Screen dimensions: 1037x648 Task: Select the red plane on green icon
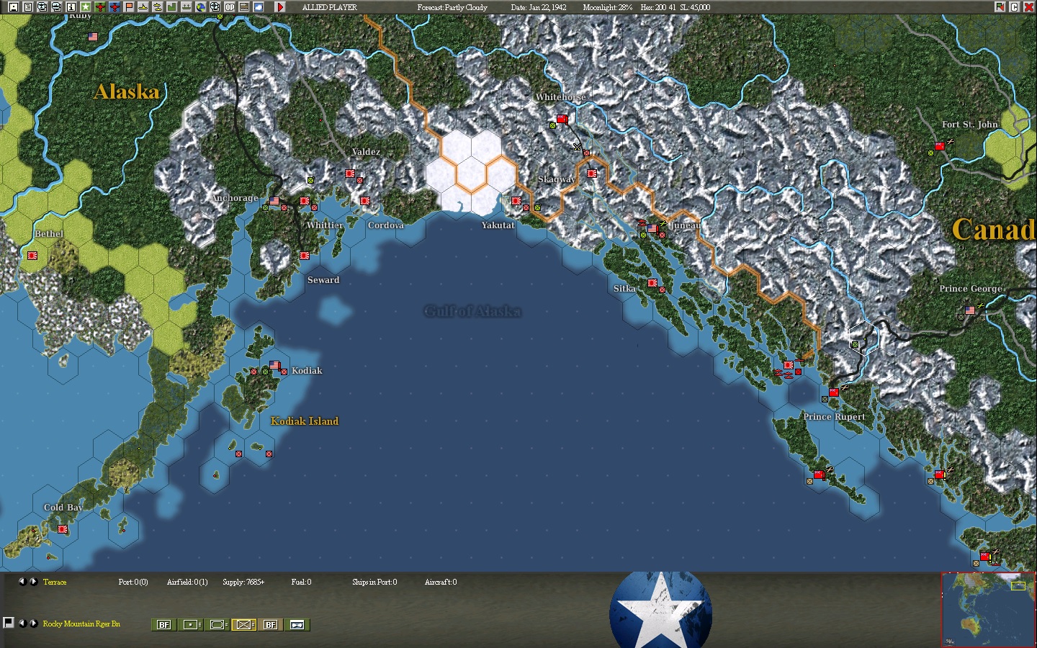point(100,6)
